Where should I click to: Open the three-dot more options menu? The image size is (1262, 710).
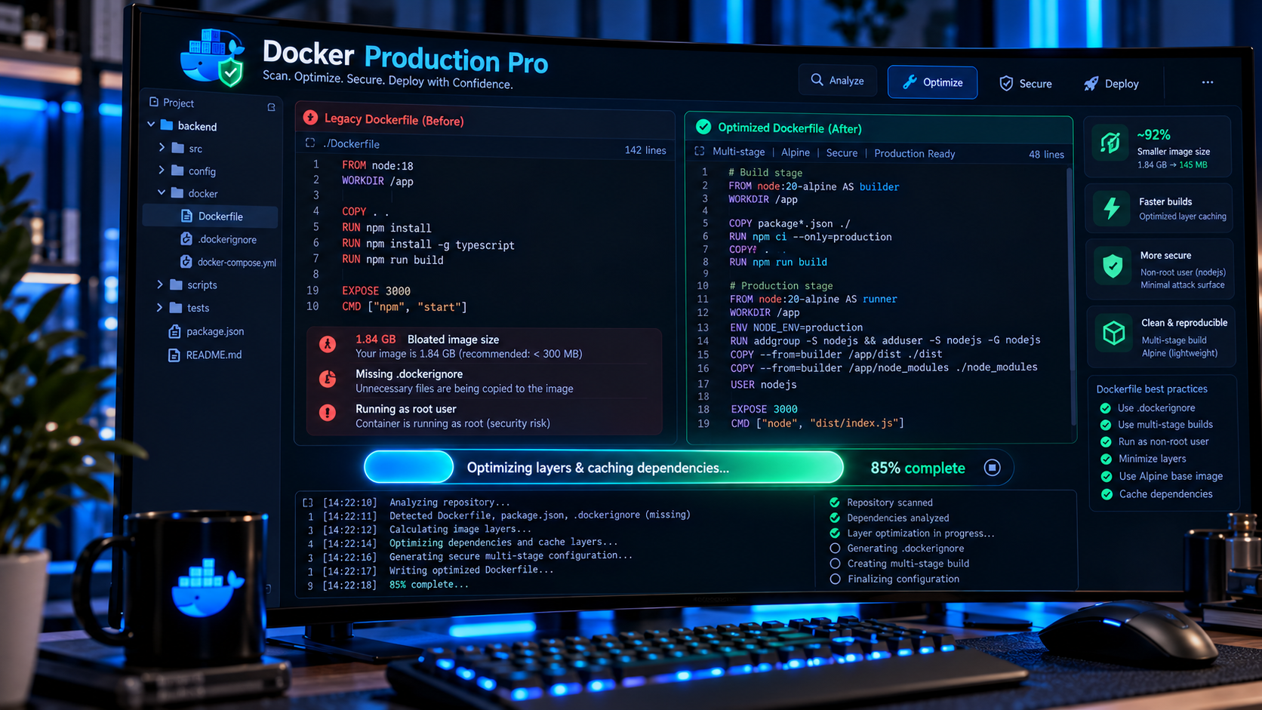1208,82
